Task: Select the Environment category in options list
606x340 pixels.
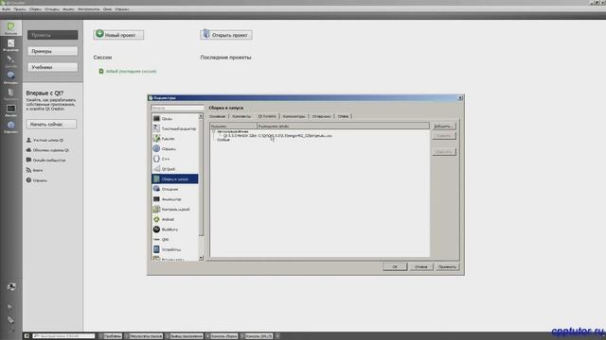Action: coord(175,118)
